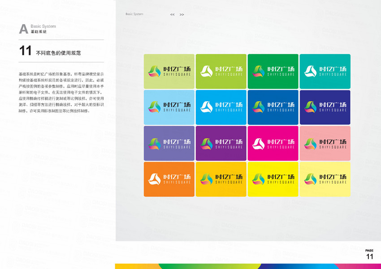Click the white logo emblem on the teal card
Viewport: 381px width, 269px height.
coord(310,71)
